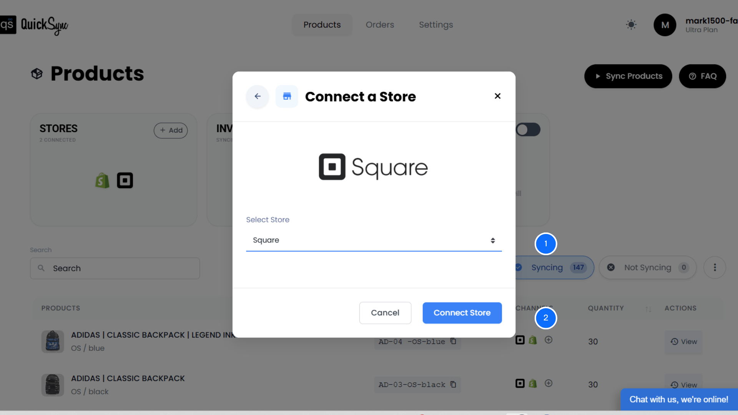Copy SKU AD-04-OS-blue
This screenshot has height=415, width=738.
click(x=453, y=341)
